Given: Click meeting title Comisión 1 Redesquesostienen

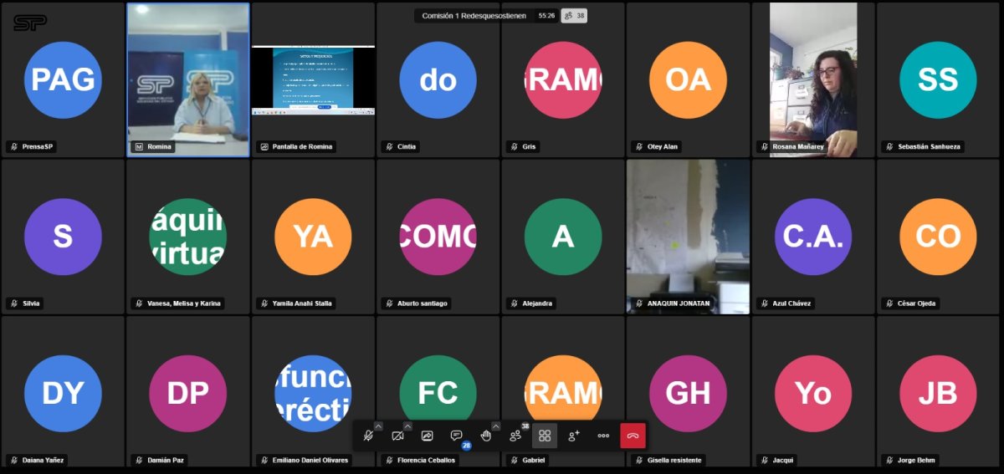Looking at the screenshot, I should coord(474,15).
